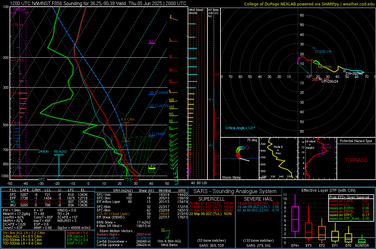Click the SR Wind v. Height plot title
The height and width of the screenshot is (249, 376).
point(310,145)
